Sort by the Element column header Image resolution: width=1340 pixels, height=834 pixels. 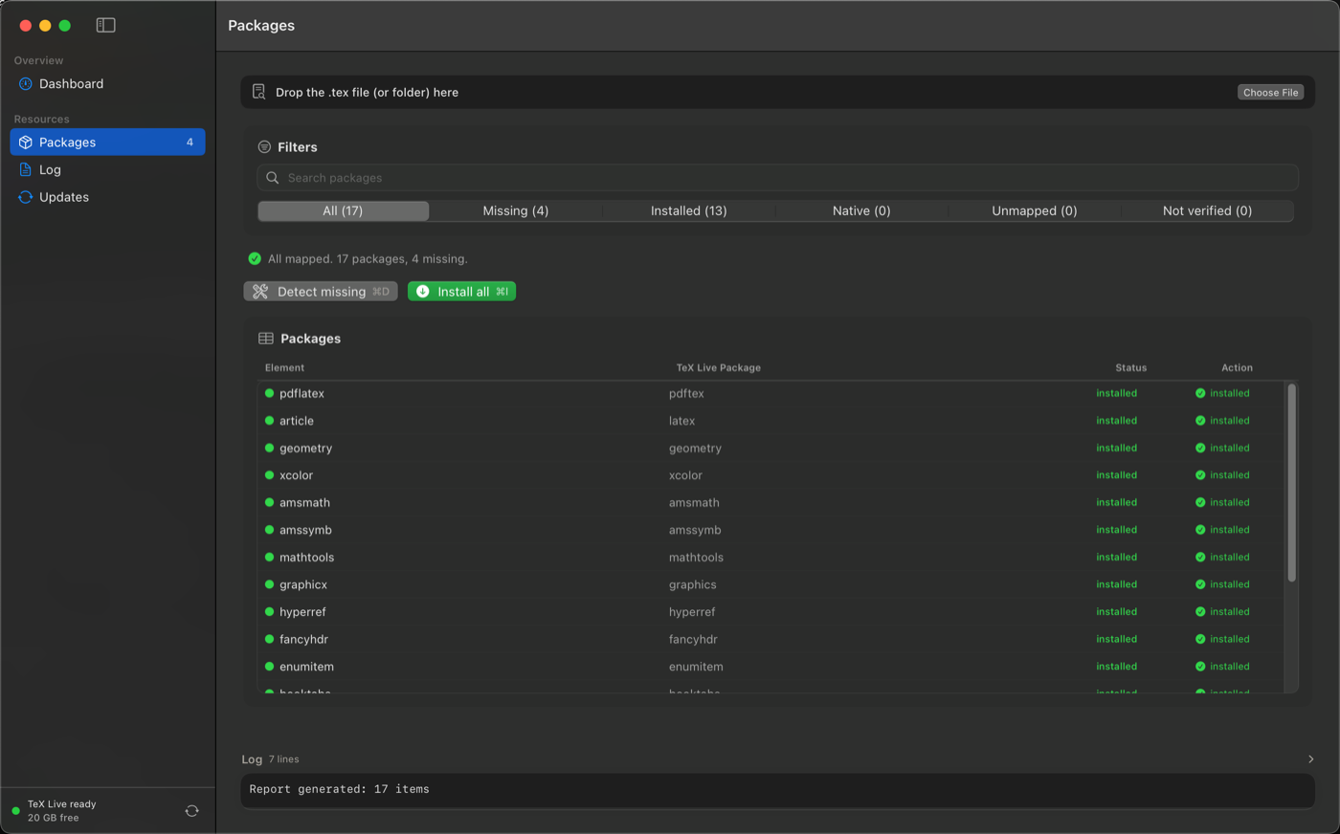pos(284,368)
